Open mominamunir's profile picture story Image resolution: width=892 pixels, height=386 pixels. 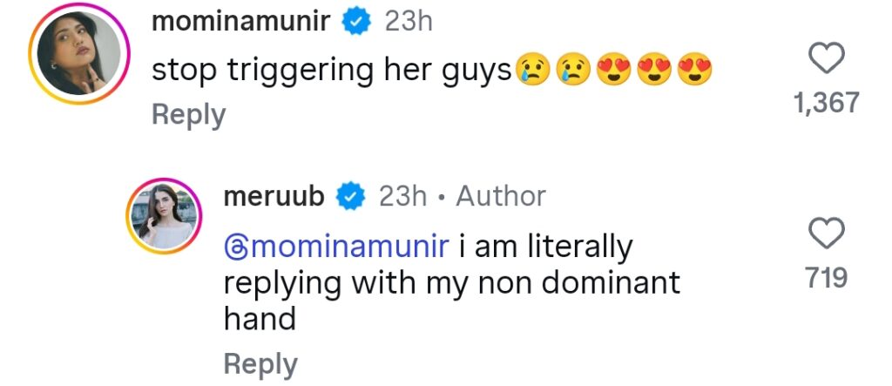point(79,53)
